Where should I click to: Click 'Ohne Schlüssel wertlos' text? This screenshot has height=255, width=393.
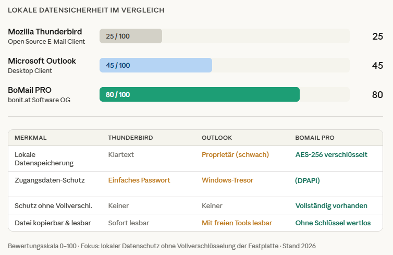point(333,223)
